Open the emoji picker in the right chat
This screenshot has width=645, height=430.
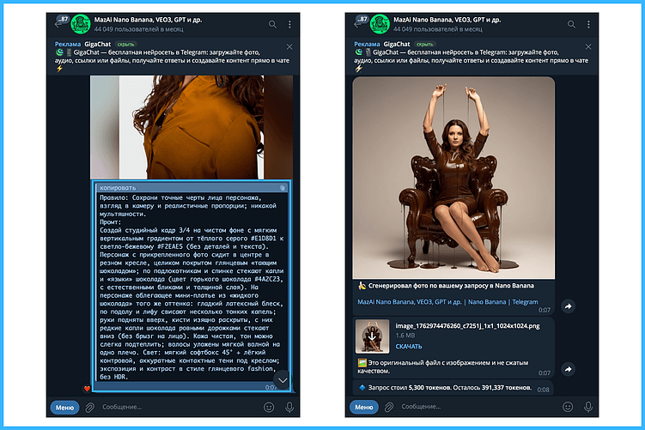coord(568,407)
